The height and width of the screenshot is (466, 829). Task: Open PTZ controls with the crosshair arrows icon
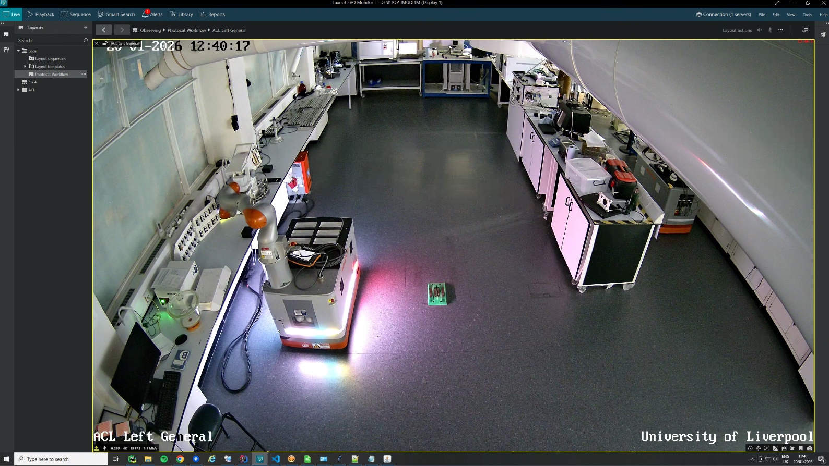coord(759,448)
